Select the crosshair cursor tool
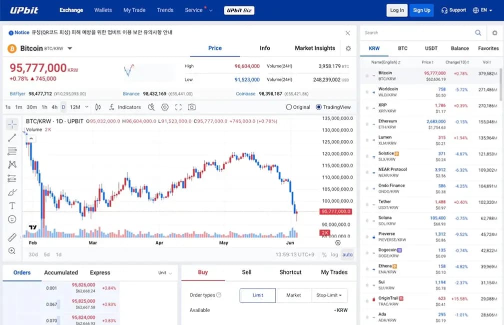 click(x=12, y=124)
